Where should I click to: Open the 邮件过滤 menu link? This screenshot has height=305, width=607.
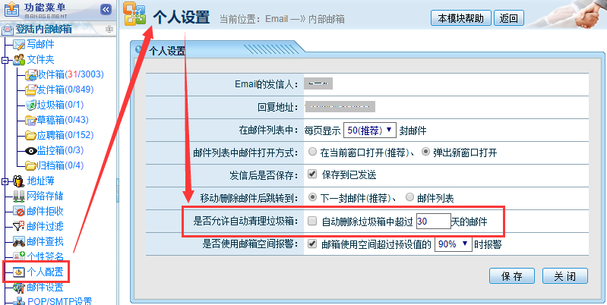coord(46,226)
